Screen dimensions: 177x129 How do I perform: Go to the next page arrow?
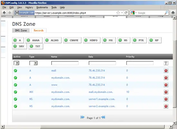[103, 117]
